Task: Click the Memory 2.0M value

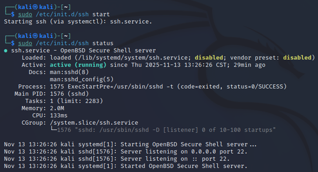Action: pos(57,108)
